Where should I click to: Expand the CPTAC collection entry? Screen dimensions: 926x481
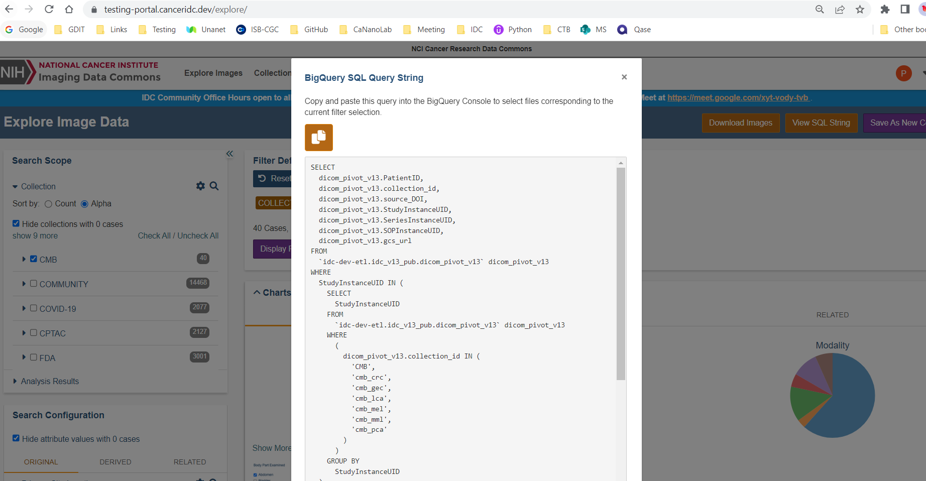coord(24,332)
